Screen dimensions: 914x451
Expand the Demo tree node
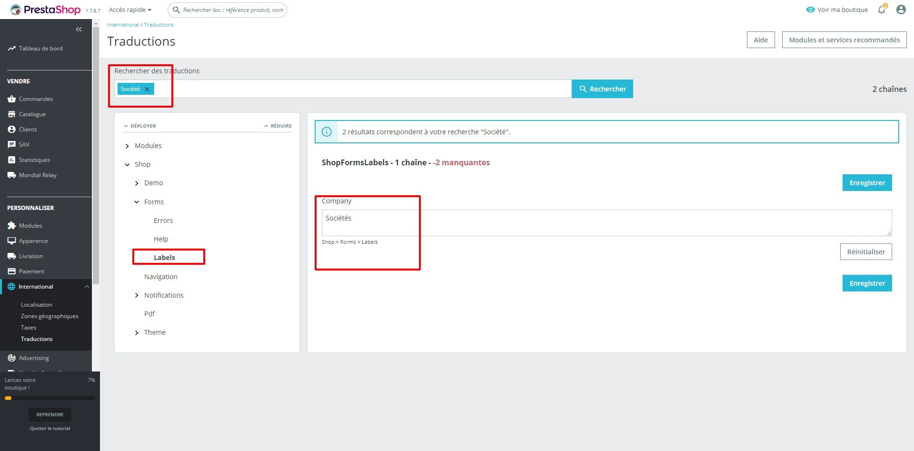(137, 183)
